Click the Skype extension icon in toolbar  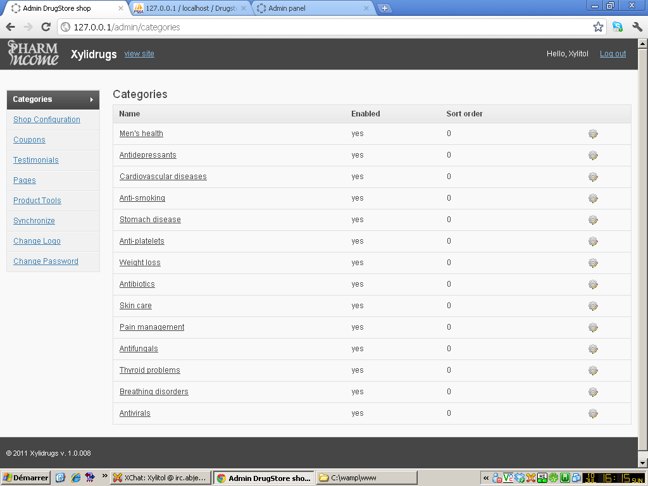point(618,27)
